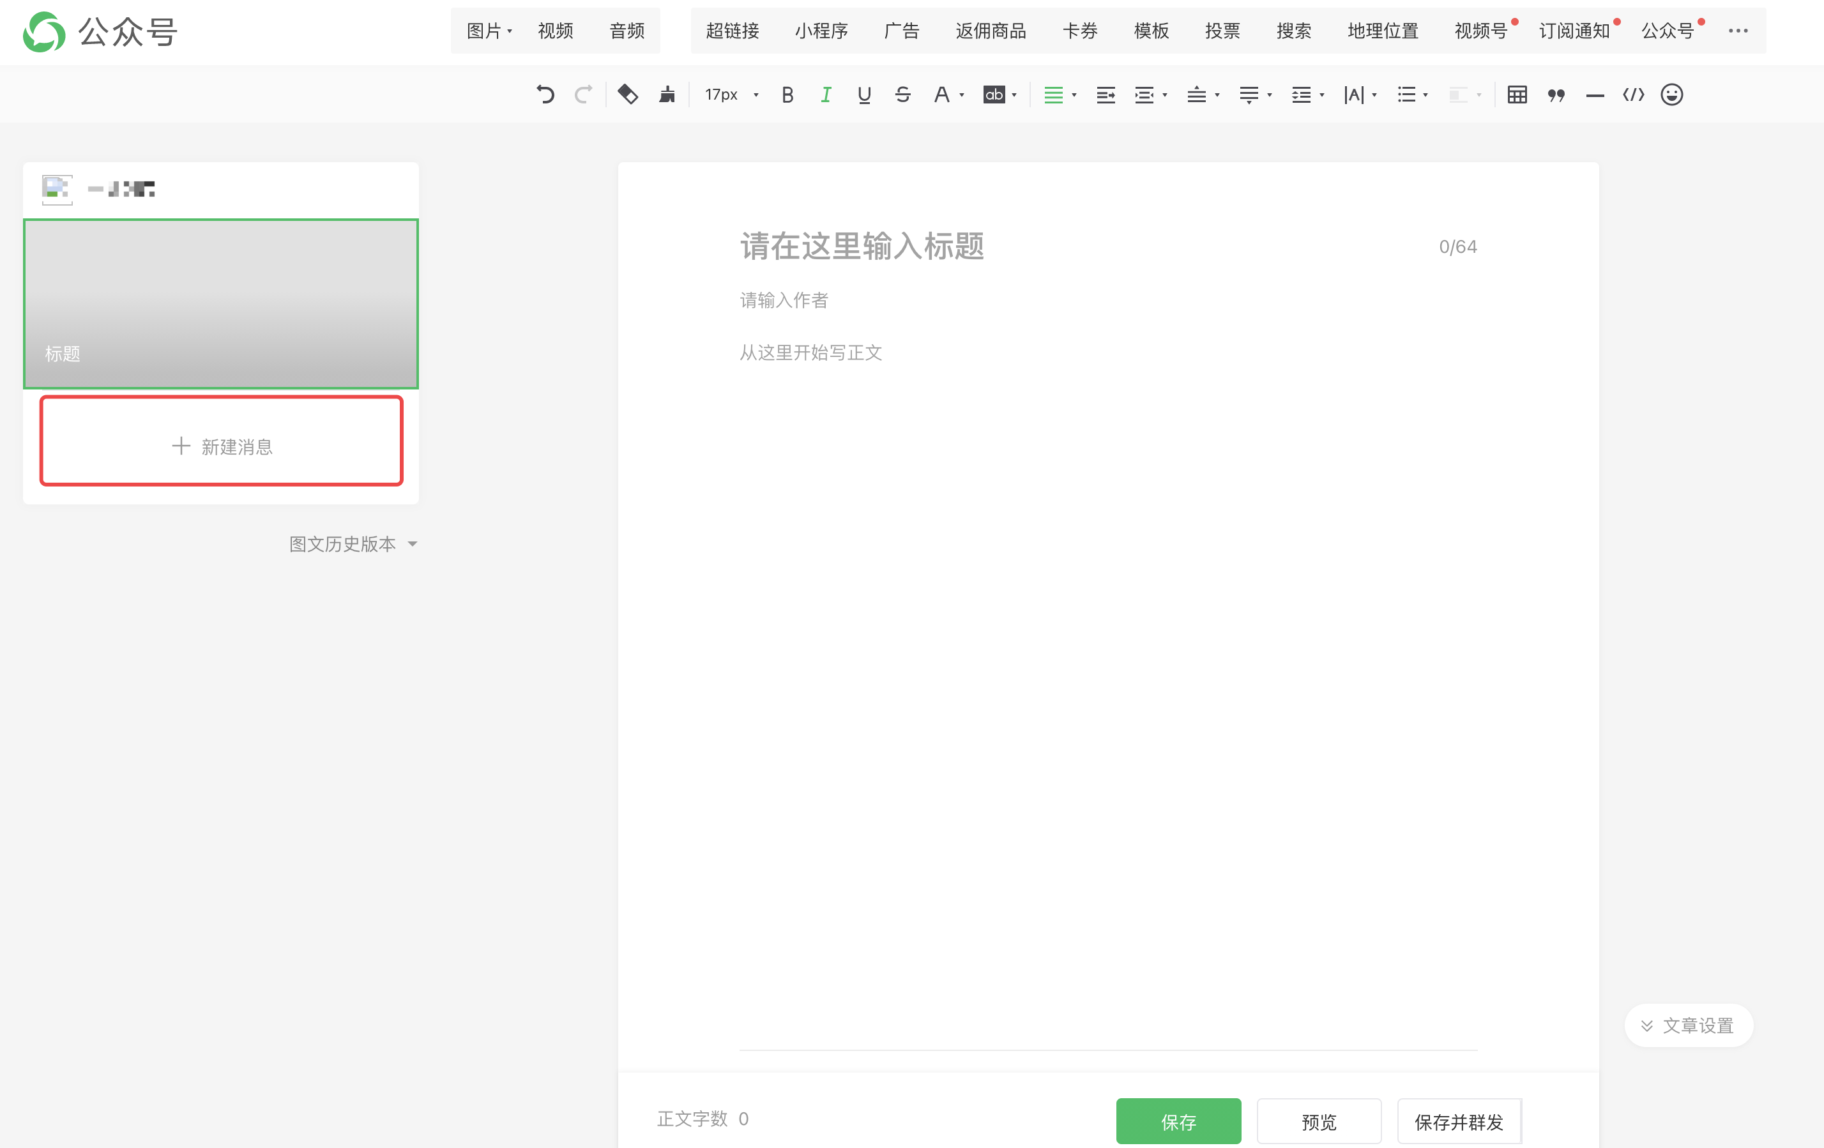The image size is (1824, 1148).
Task: Toggle underline formatting
Action: pyautogui.click(x=863, y=94)
